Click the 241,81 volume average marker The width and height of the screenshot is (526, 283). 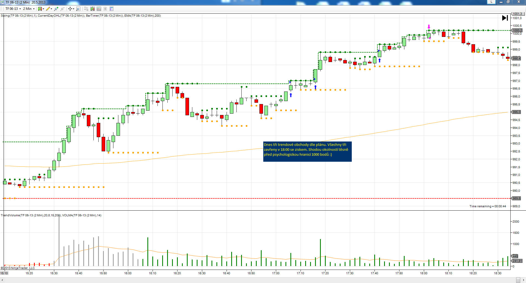pyautogui.click(x=517, y=261)
